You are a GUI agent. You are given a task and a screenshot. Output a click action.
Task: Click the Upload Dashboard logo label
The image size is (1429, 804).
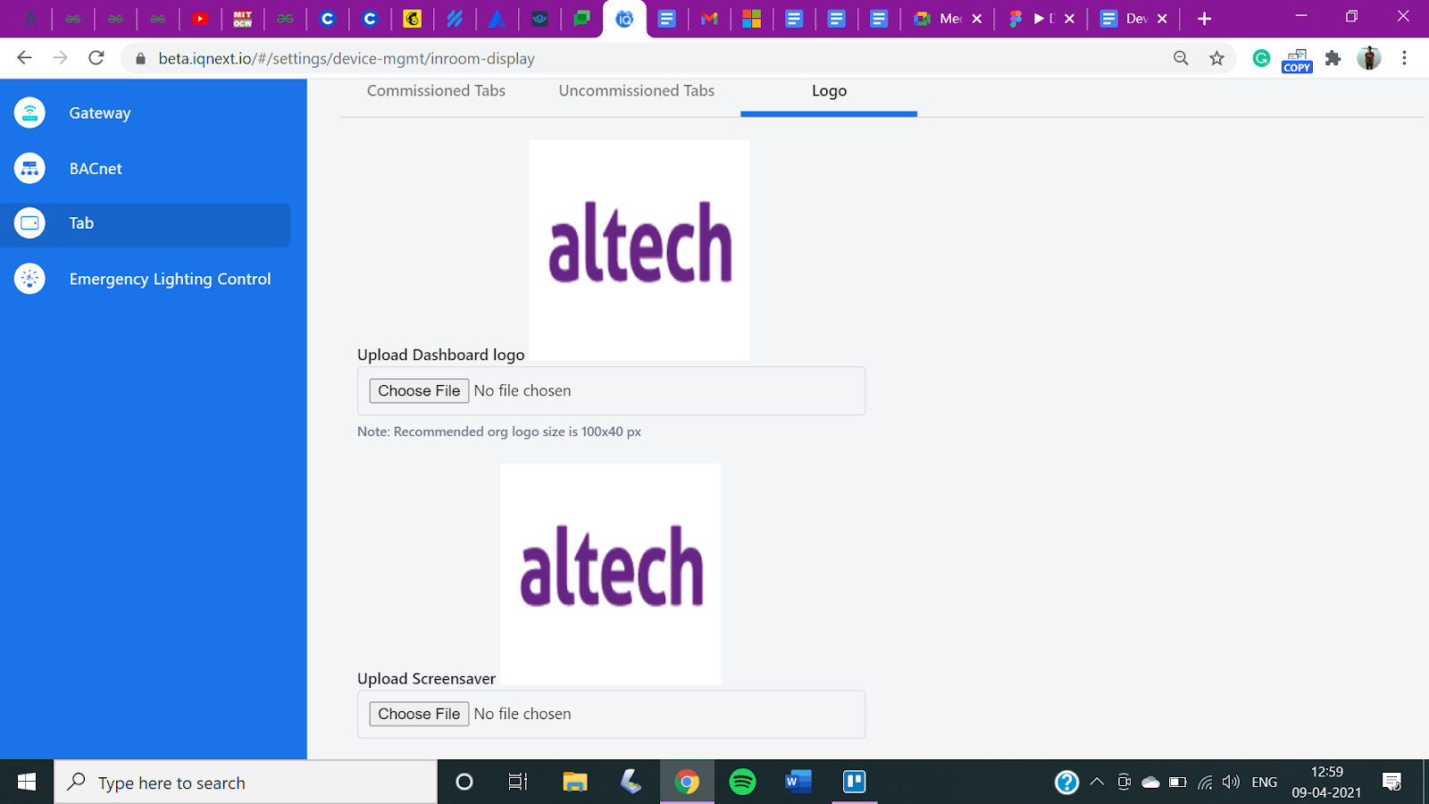pyautogui.click(x=441, y=355)
